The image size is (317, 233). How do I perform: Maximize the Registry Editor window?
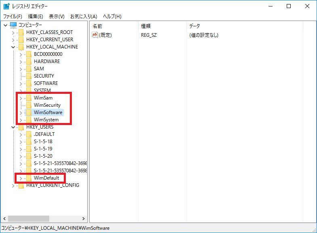pos(289,6)
